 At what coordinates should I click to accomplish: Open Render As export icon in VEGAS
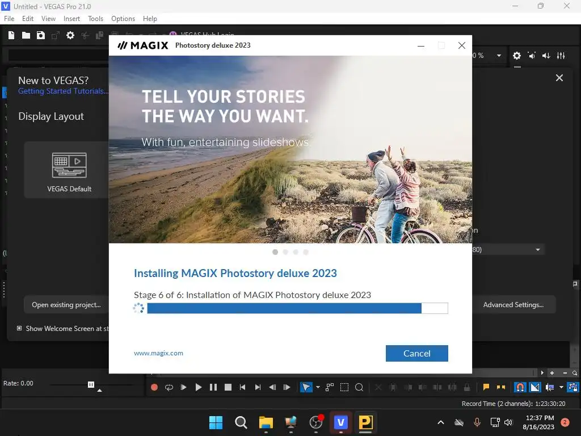click(56, 35)
